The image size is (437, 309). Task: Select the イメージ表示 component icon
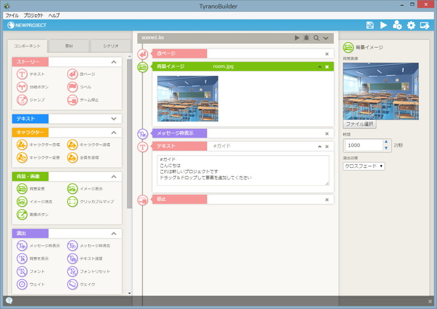(72, 189)
